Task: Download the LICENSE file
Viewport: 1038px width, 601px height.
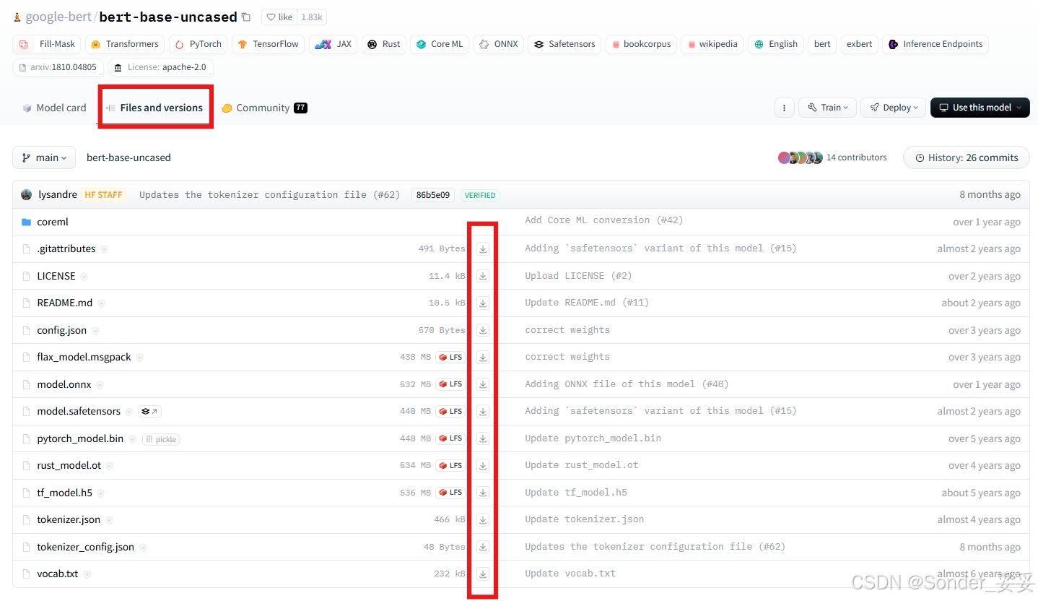Action: pyautogui.click(x=483, y=276)
